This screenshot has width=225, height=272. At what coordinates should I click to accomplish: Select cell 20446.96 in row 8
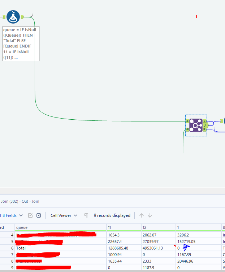click(x=199, y=261)
